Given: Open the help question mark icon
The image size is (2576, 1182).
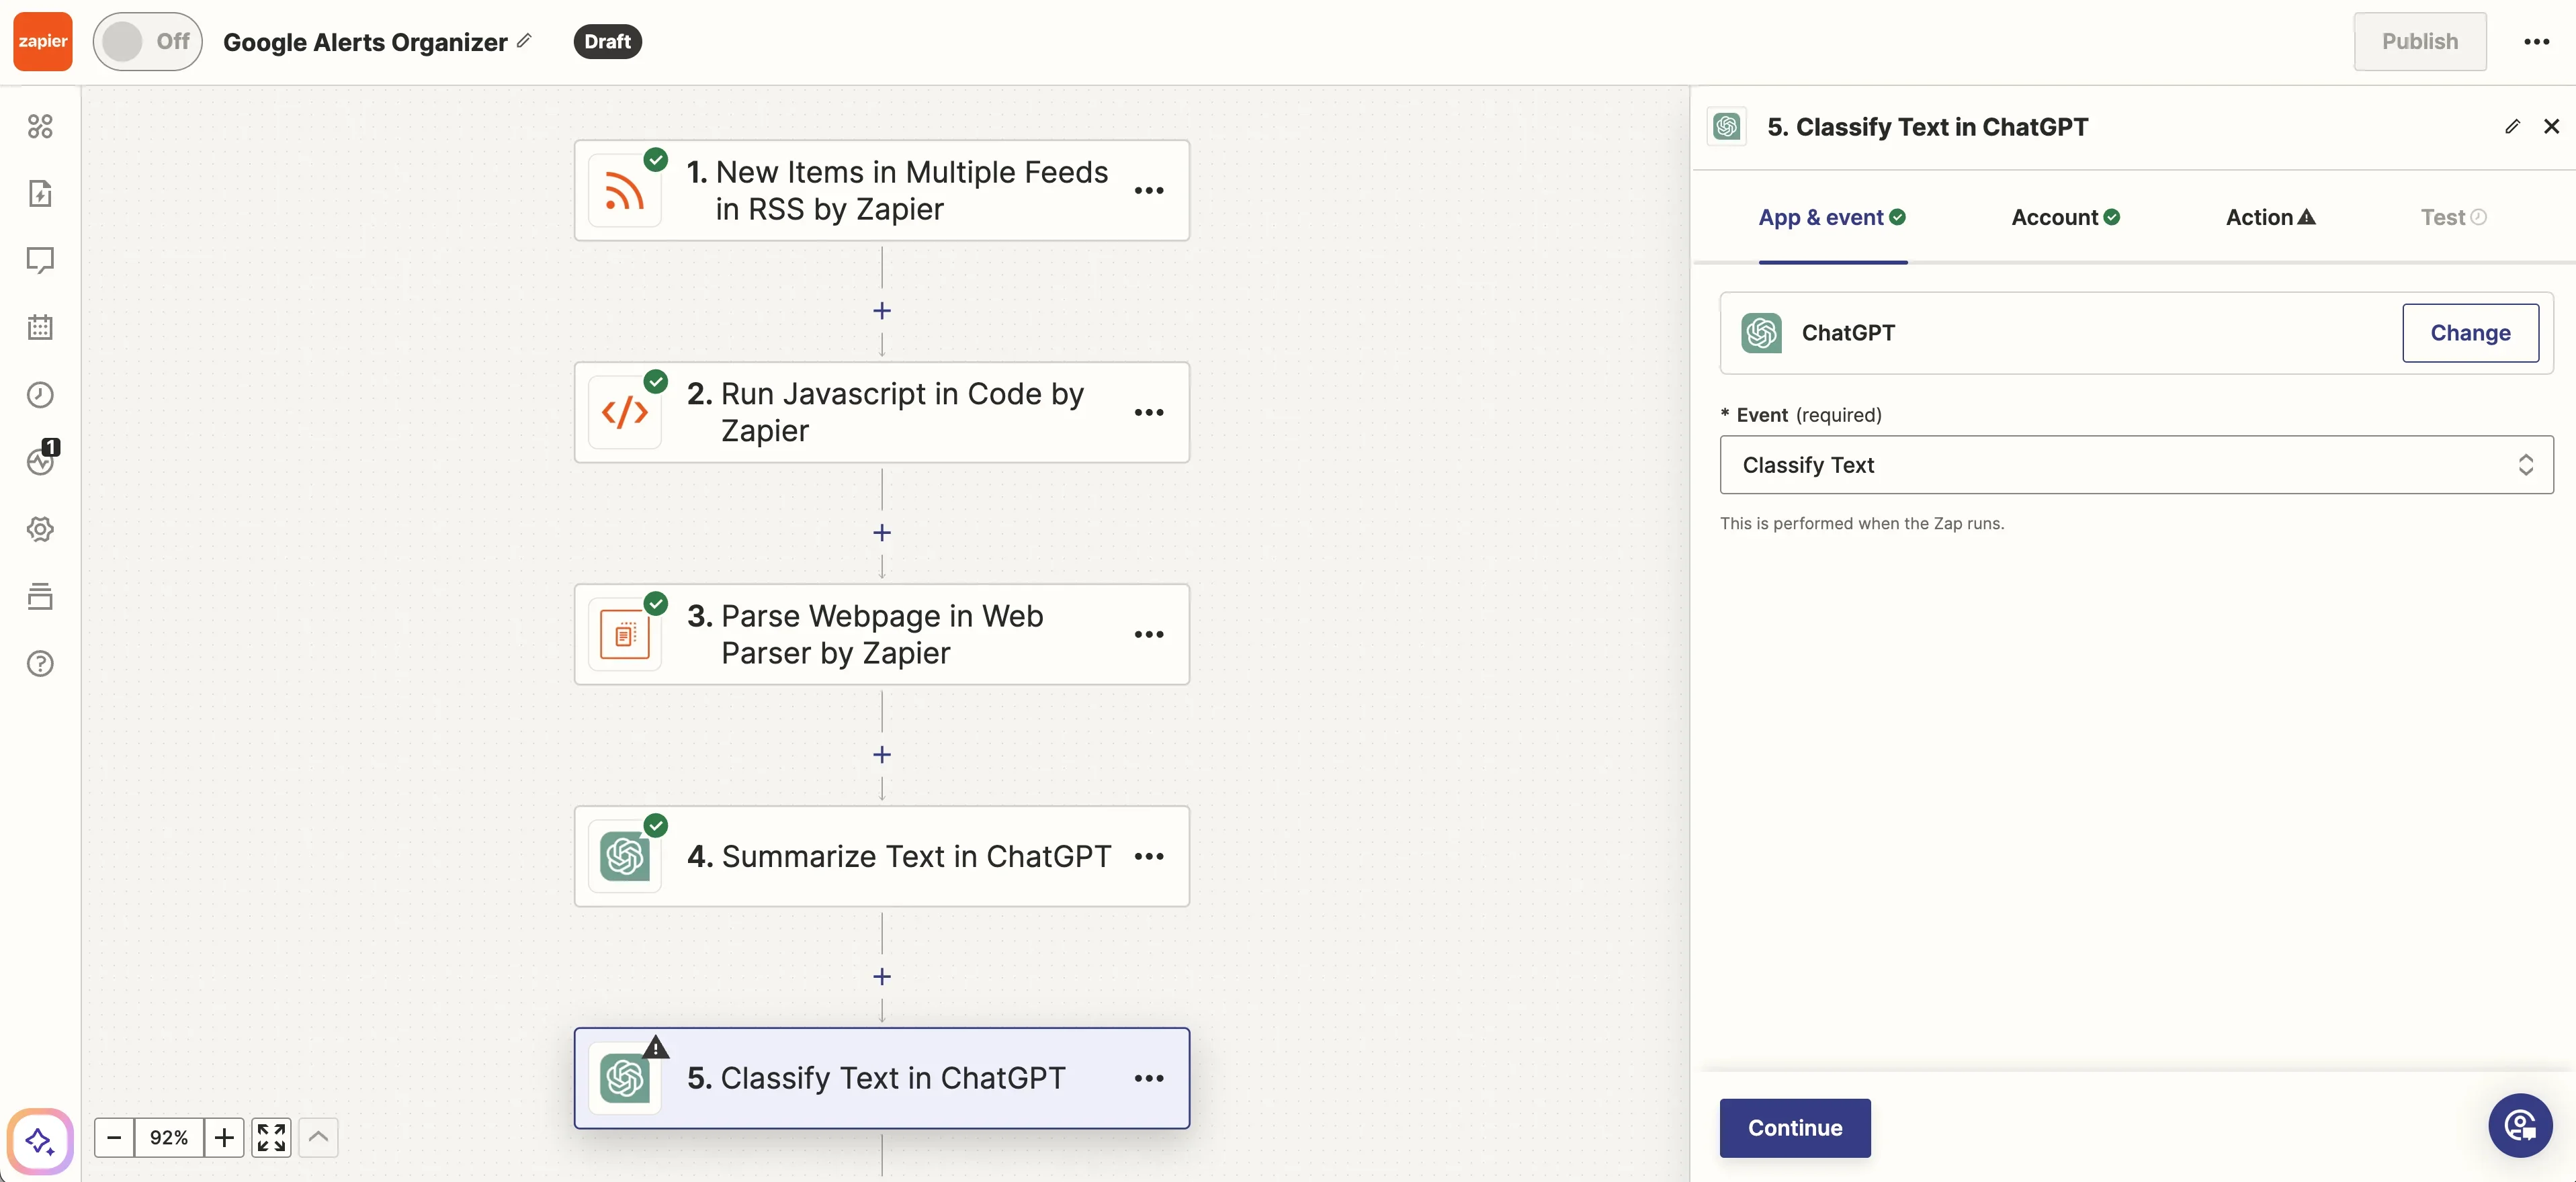Looking at the screenshot, I should 40,664.
